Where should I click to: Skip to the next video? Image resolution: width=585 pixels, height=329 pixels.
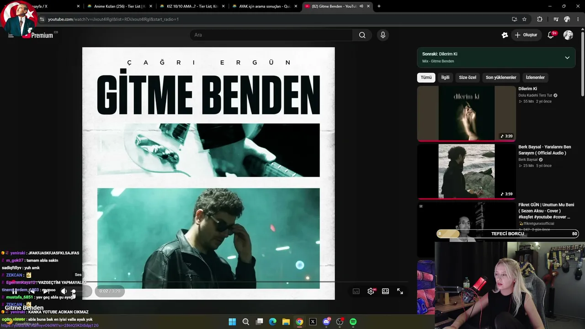click(46, 291)
